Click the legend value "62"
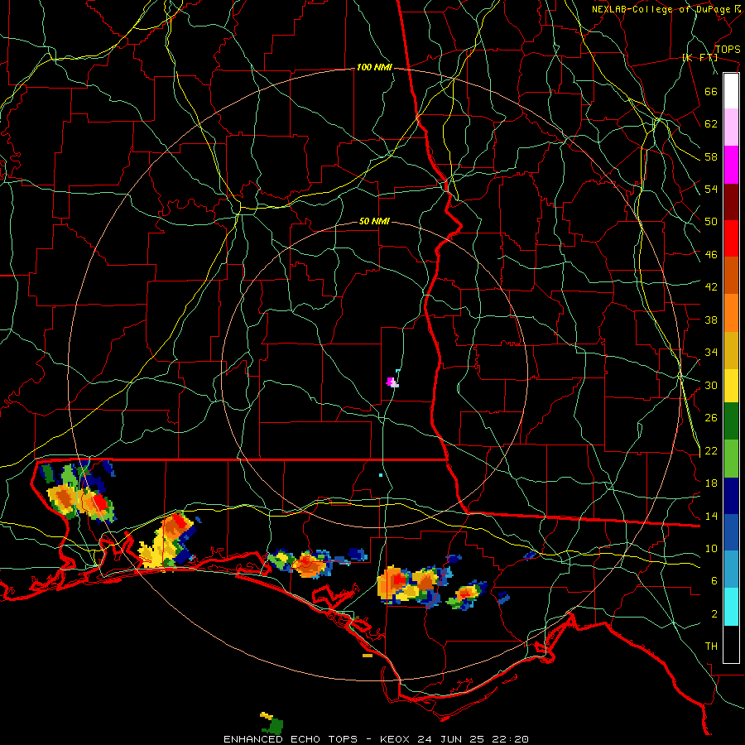 pyautogui.click(x=711, y=124)
